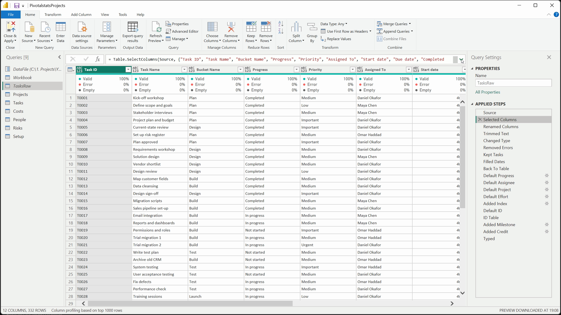This screenshot has height=315, width=561.
Task: Click the Split Column icon
Action: click(x=296, y=27)
